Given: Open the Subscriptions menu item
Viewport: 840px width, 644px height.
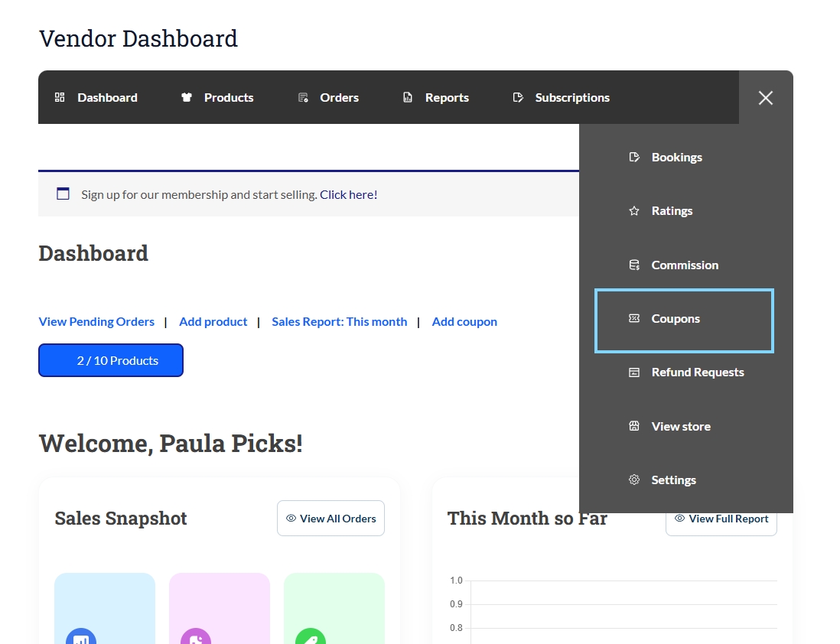Looking at the screenshot, I should pyautogui.click(x=571, y=98).
